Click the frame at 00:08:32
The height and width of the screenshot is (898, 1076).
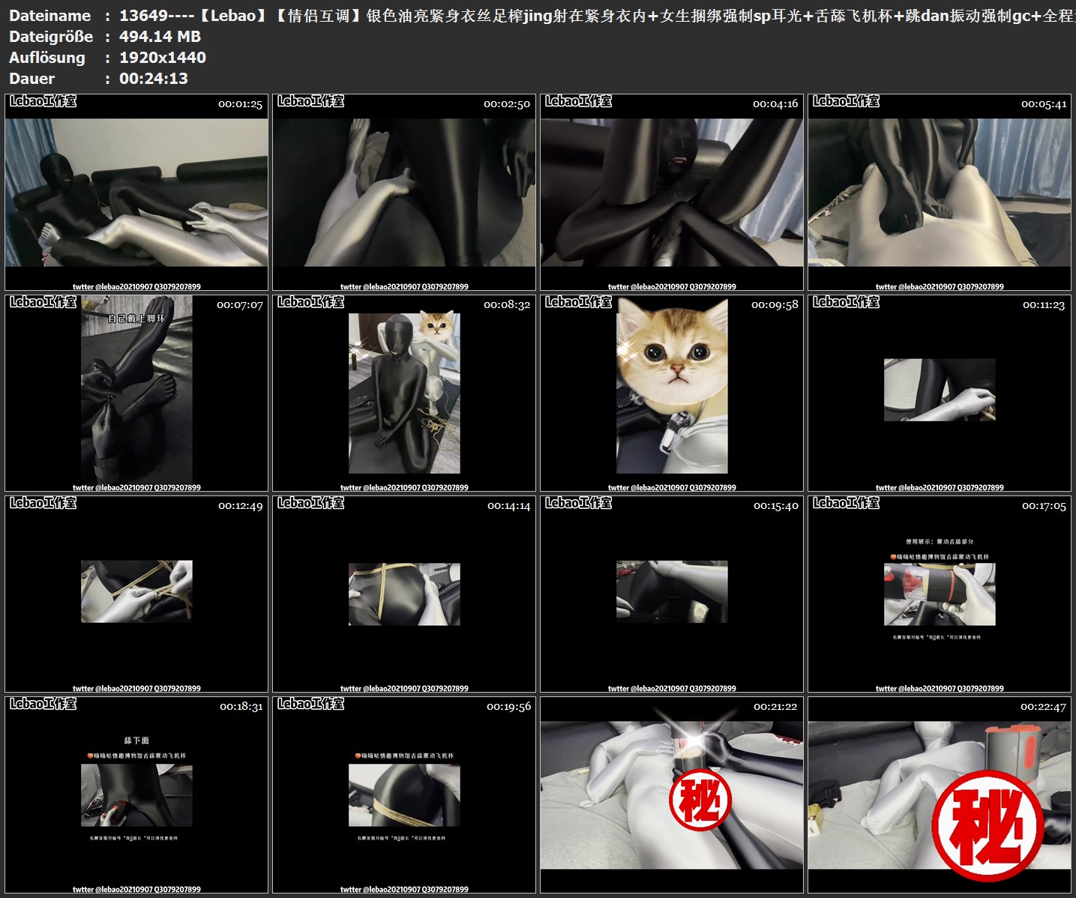(404, 394)
